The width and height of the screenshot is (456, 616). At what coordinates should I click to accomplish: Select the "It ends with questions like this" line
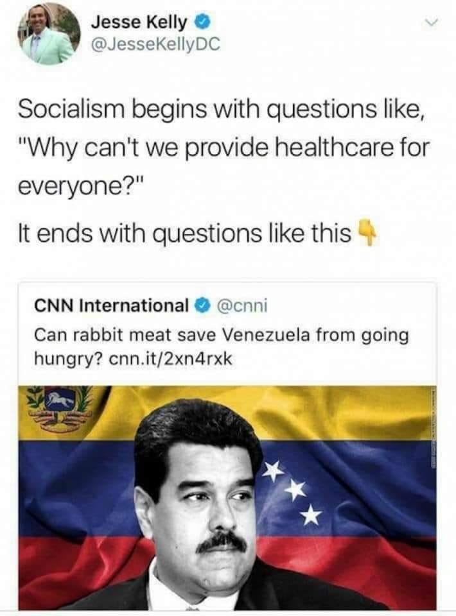point(184,233)
